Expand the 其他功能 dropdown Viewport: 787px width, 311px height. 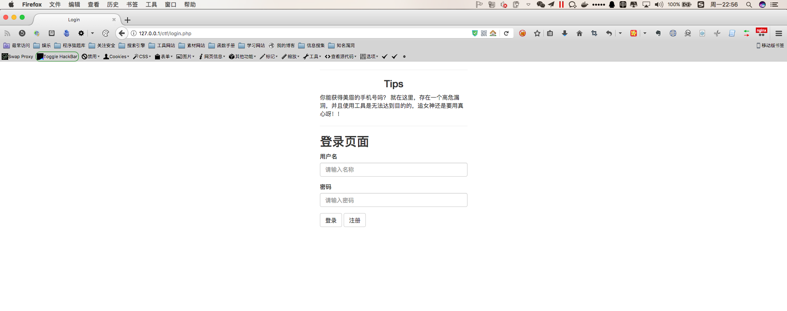242,57
